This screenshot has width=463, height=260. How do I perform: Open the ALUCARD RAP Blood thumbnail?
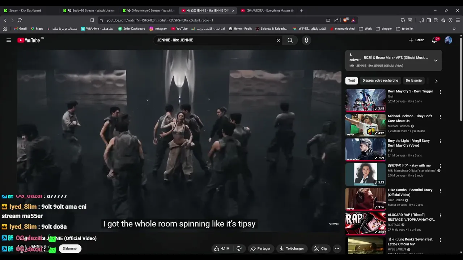pyautogui.click(x=365, y=224)
